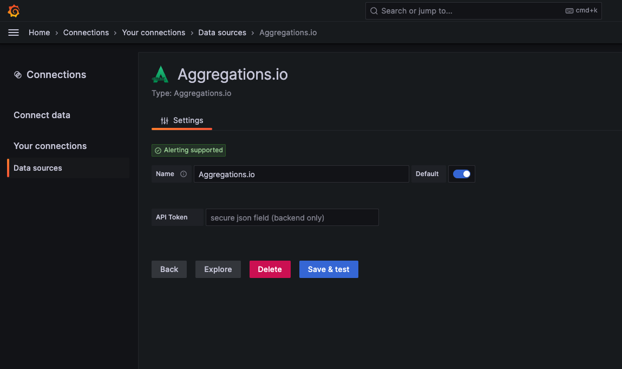Click the Aggregations.io datasource logo
This screenshot has width=622, height=369.
tap(160, 74)
